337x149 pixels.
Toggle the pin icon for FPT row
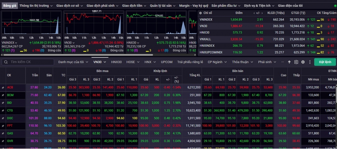pyautogui.click(x=3, y=126)
